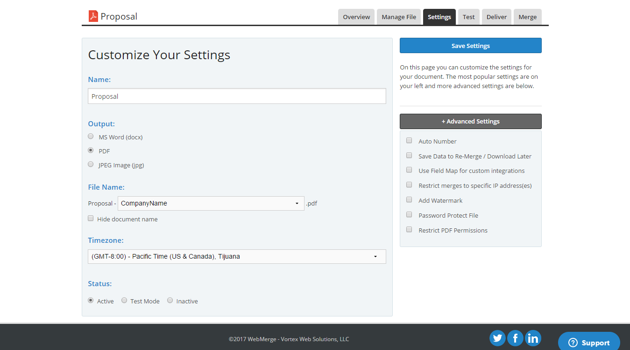Open the Twitter social icon
The image size is (630, 350).
point(497,338)
